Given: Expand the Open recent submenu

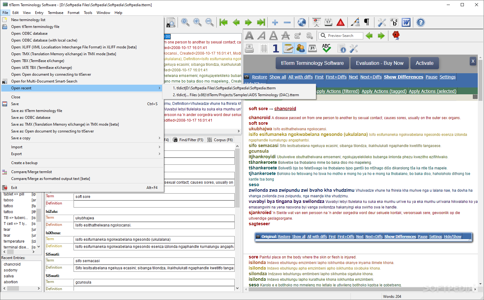Looking at the screenshot, I should coord(82,88).
